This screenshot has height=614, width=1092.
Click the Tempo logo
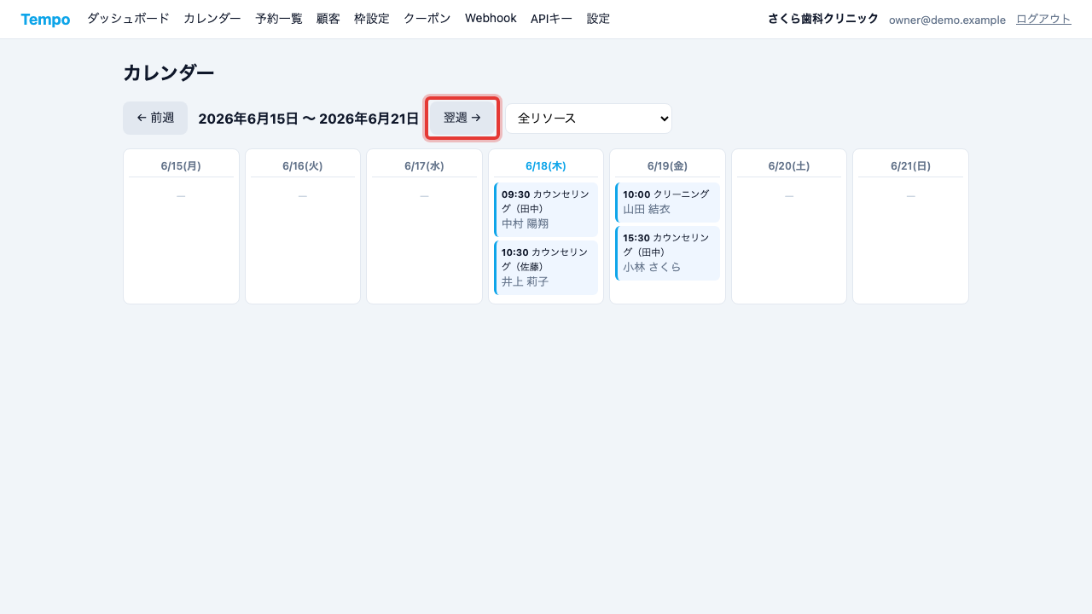[x=45, y=19]
